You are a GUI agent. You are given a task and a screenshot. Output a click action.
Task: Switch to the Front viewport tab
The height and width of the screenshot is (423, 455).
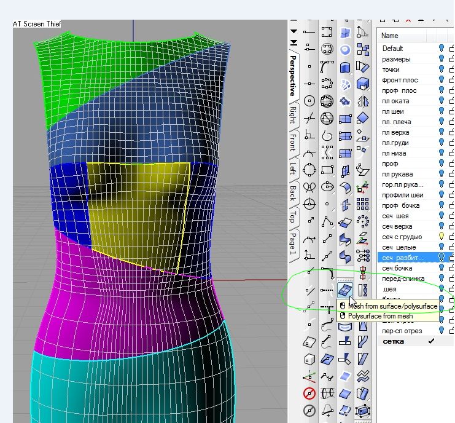294,141
